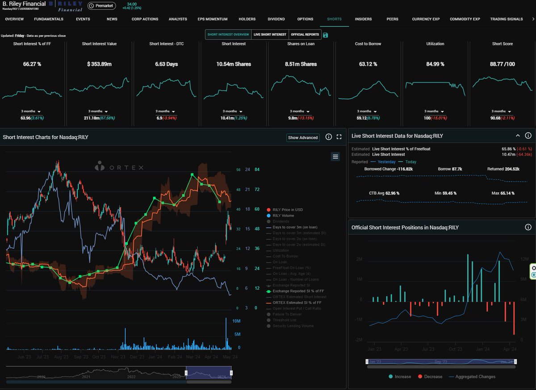The image size is (536, 390).
Task: Enable Security Lending Volume series
Action: [x=290, y=326]
